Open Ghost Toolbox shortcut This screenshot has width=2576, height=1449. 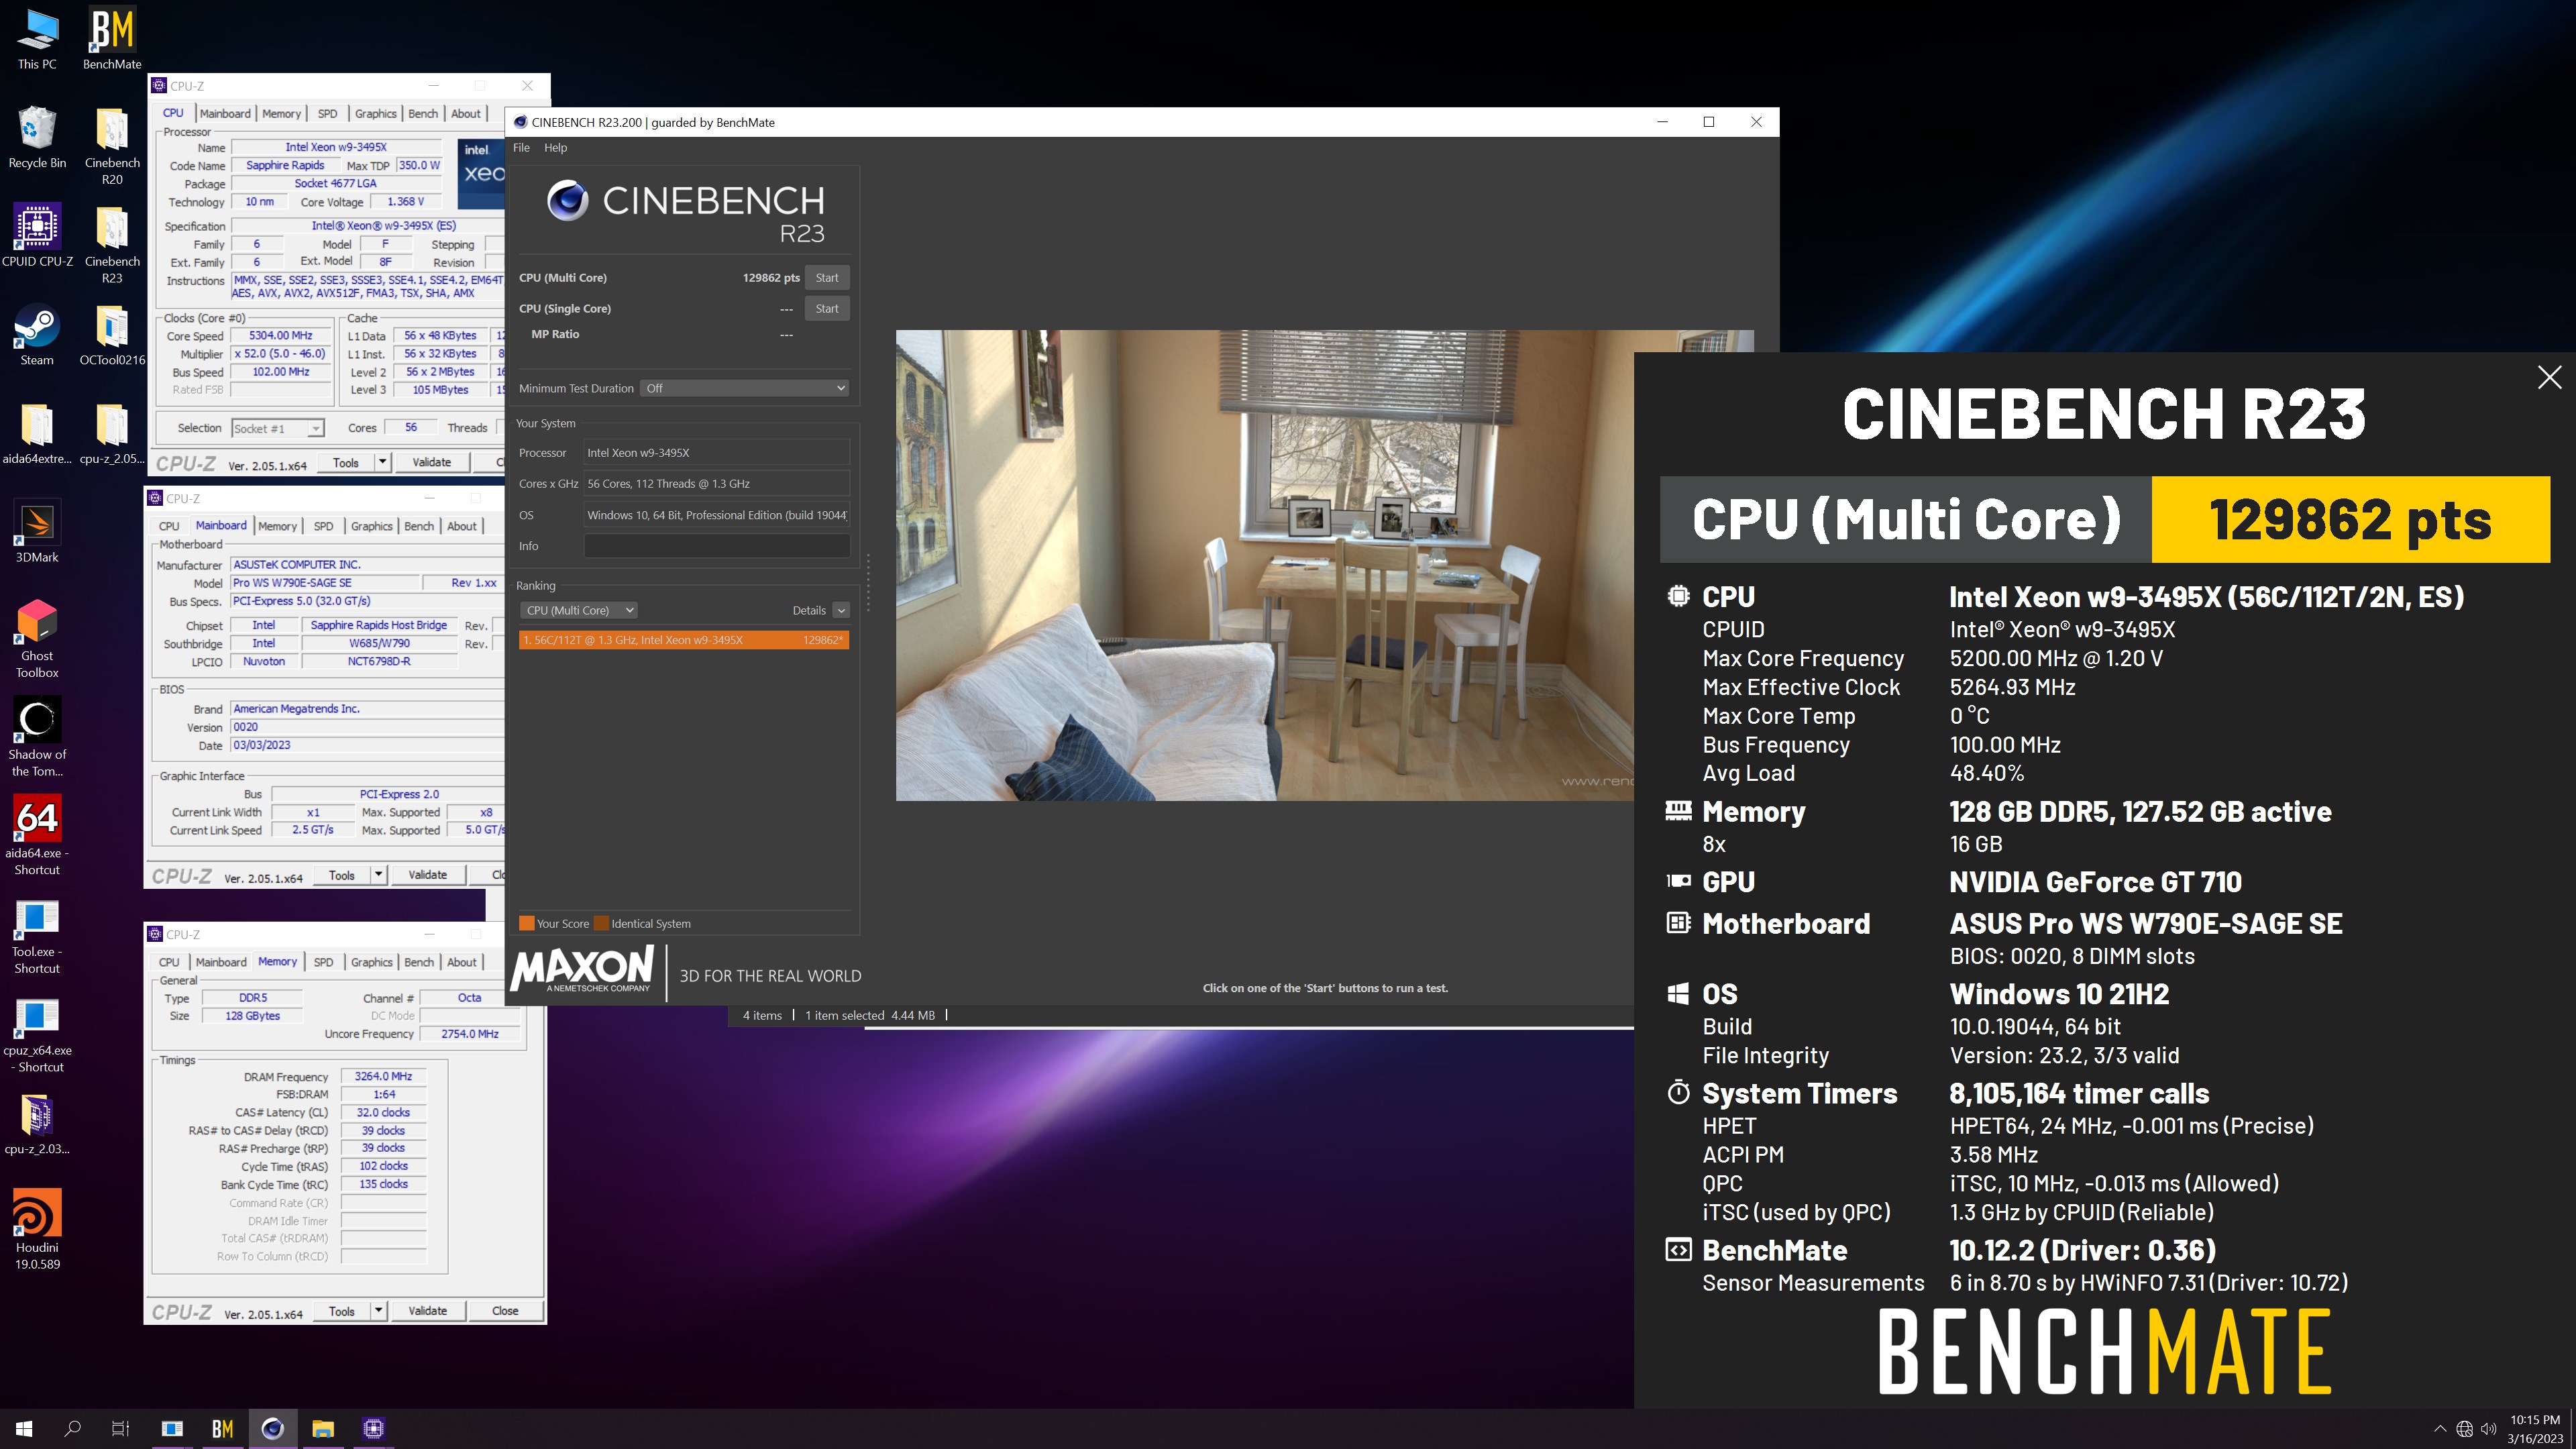[x=37, y=639]
